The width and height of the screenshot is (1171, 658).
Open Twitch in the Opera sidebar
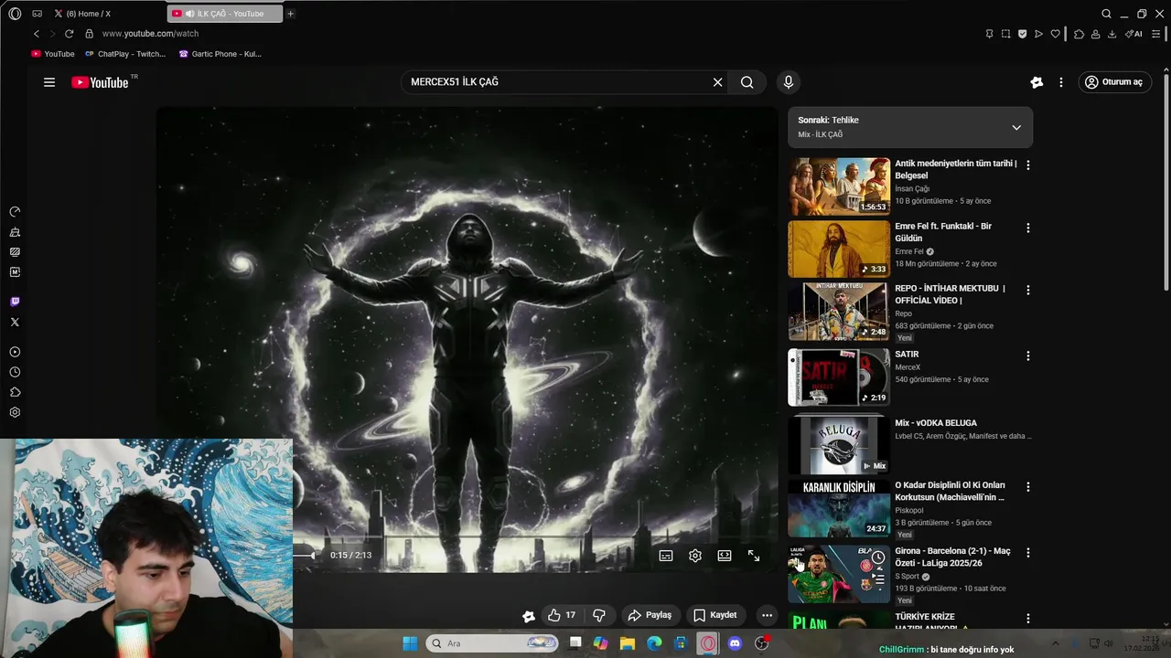coord(15,302)
